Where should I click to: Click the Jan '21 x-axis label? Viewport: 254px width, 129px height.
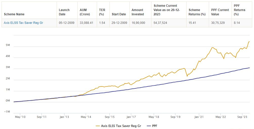click(199, 117)
